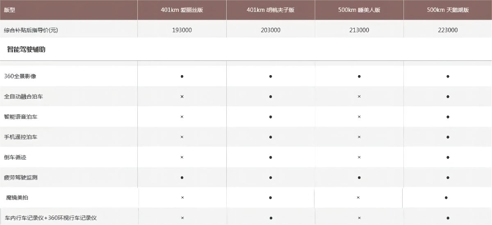Image resolution: width=492 pixels, height=225 pixels.
Task: Select the 401km 胡桃夹子版 column header
Action: tap(271, 10)
